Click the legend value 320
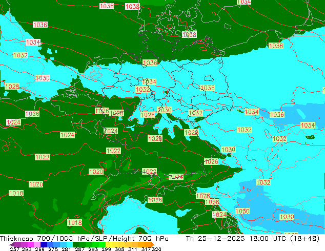This screenshot has height=251, width=325. click(x=156, y=249)
